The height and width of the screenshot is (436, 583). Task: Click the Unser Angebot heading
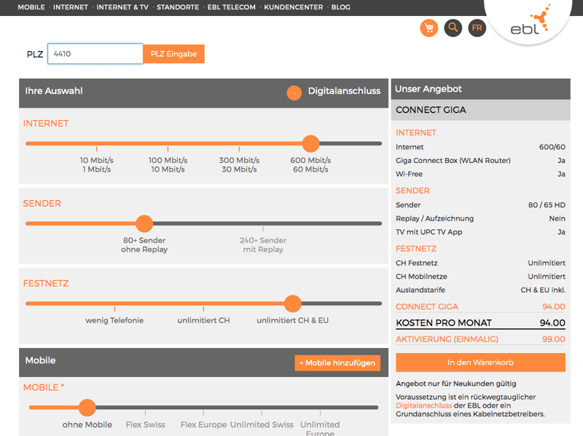tap(429, 89)
